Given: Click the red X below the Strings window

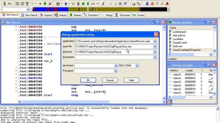Looking at the screenshot, I should 169,102.
